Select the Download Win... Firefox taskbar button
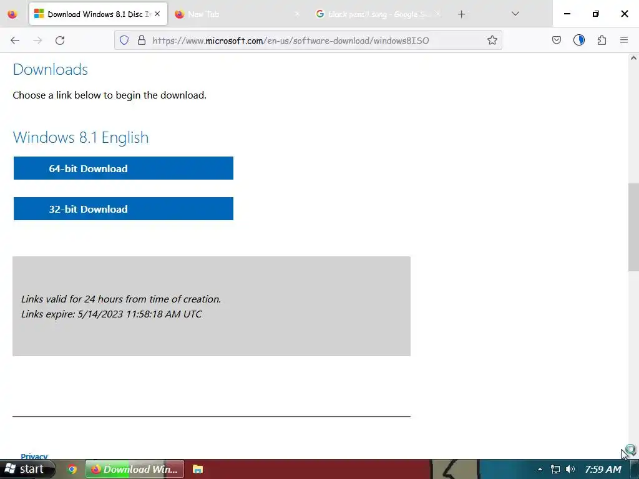639x479 pixels. 135,469
